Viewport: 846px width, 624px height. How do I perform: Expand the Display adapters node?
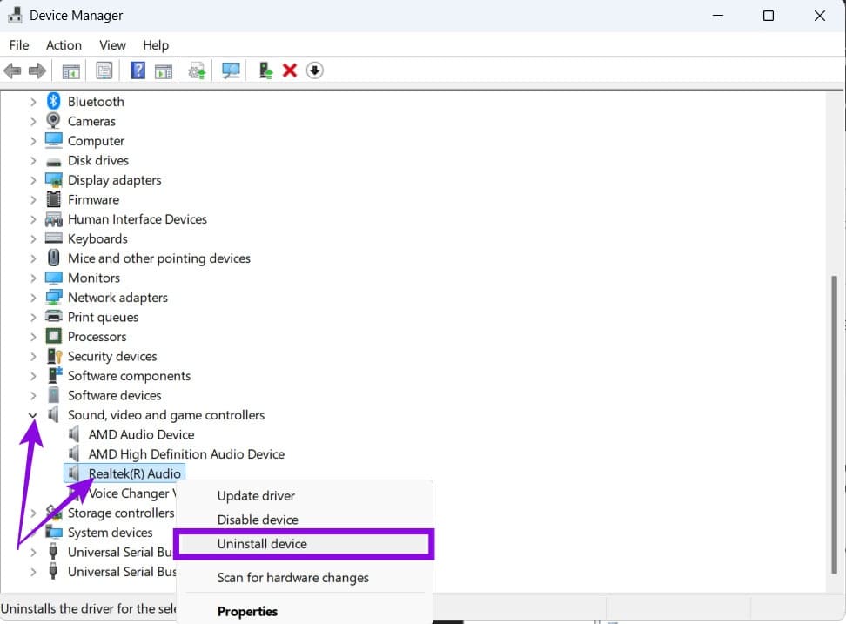click(33, 180)
